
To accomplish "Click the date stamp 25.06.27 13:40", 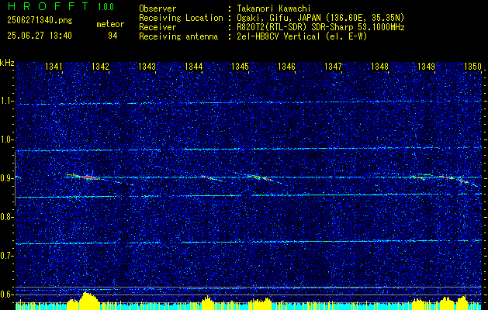I will (x=40, y=36).
